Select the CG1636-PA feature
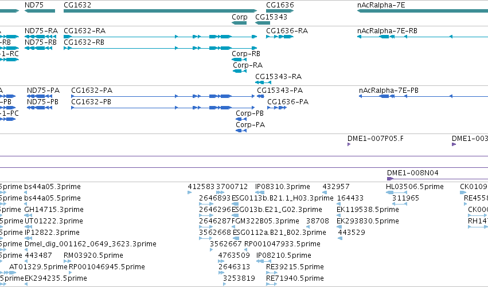The height and width of the screenshot is (287, 488). point(277,108)
